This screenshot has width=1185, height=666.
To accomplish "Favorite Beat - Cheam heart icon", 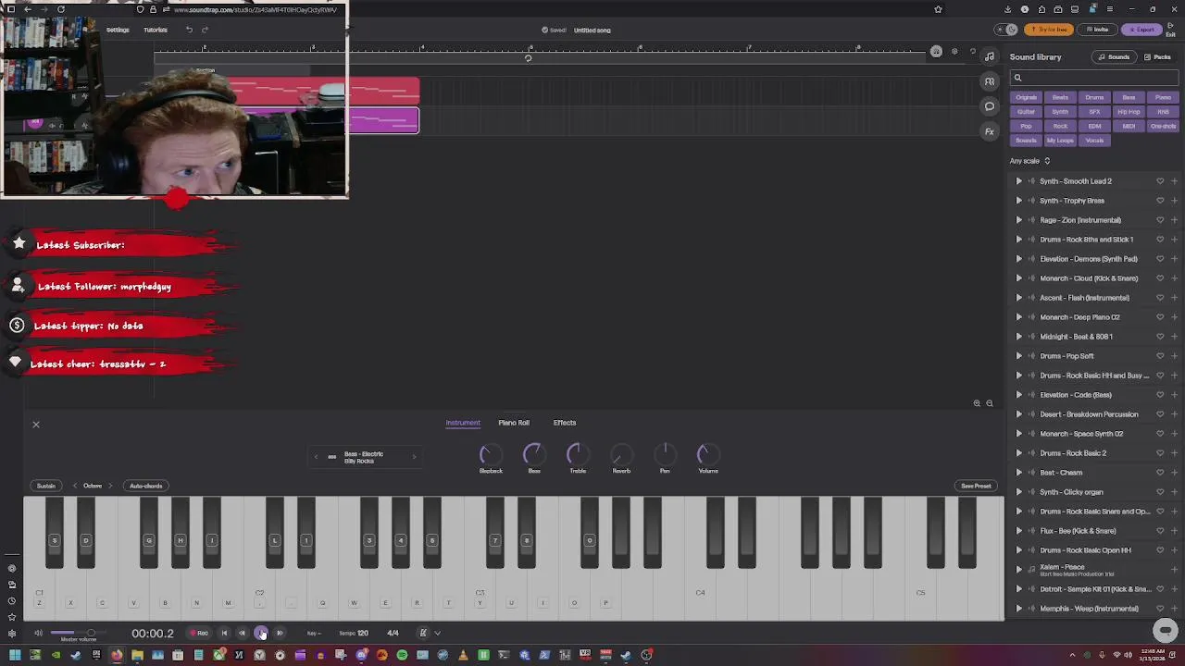I will (1160, 473).
